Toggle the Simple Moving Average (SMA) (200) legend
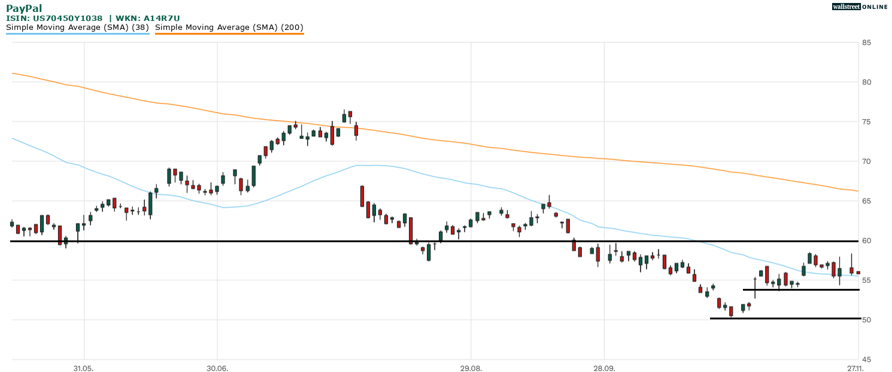This screenshot has width=892, height=372. tap(229, 27)
